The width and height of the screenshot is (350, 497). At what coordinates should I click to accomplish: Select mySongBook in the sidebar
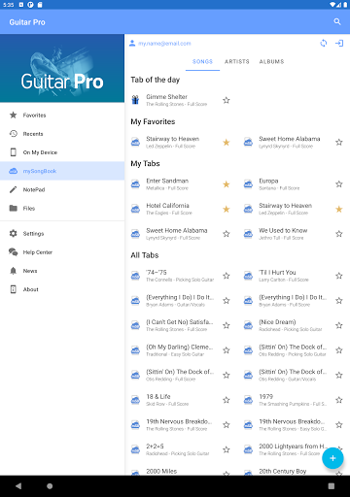point(62,171)
